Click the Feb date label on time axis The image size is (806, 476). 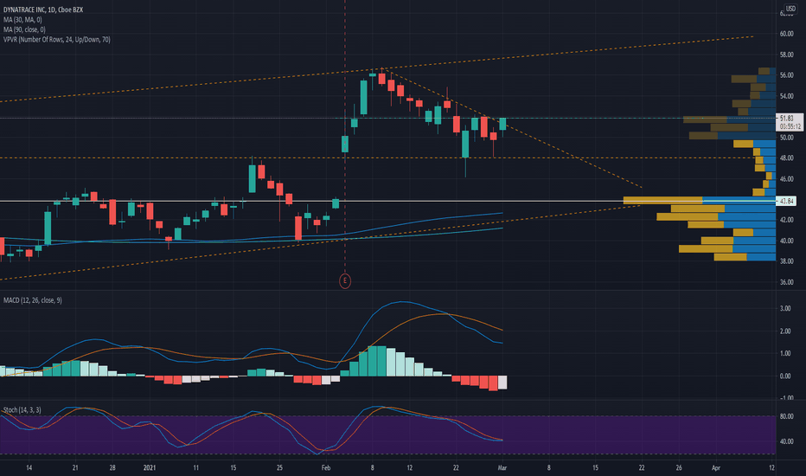(x=326, y=467)
